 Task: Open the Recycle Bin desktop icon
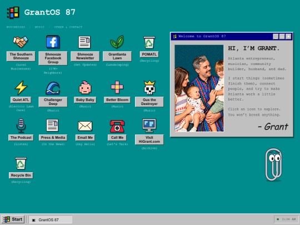pos(21,163)
